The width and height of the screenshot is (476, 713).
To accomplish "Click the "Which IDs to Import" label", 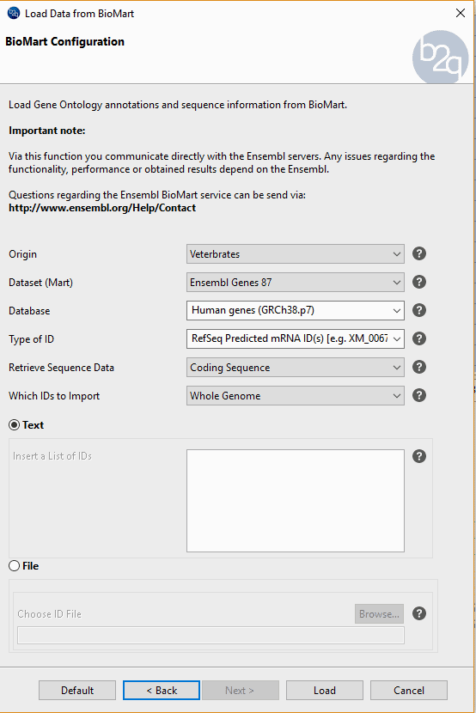I will 54,396.
